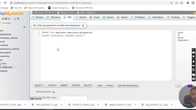Image resolution: width=196 pixels, height=110 pixels.
Task: Click the INSERT query template button
Action: pos(64,86)
